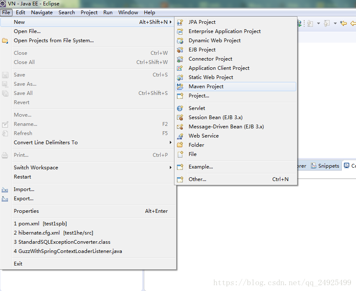Open recent file StandardSQLExceptionConverter.class
The height and width of the screenshot is (291, 356).
tap(87, 242)
